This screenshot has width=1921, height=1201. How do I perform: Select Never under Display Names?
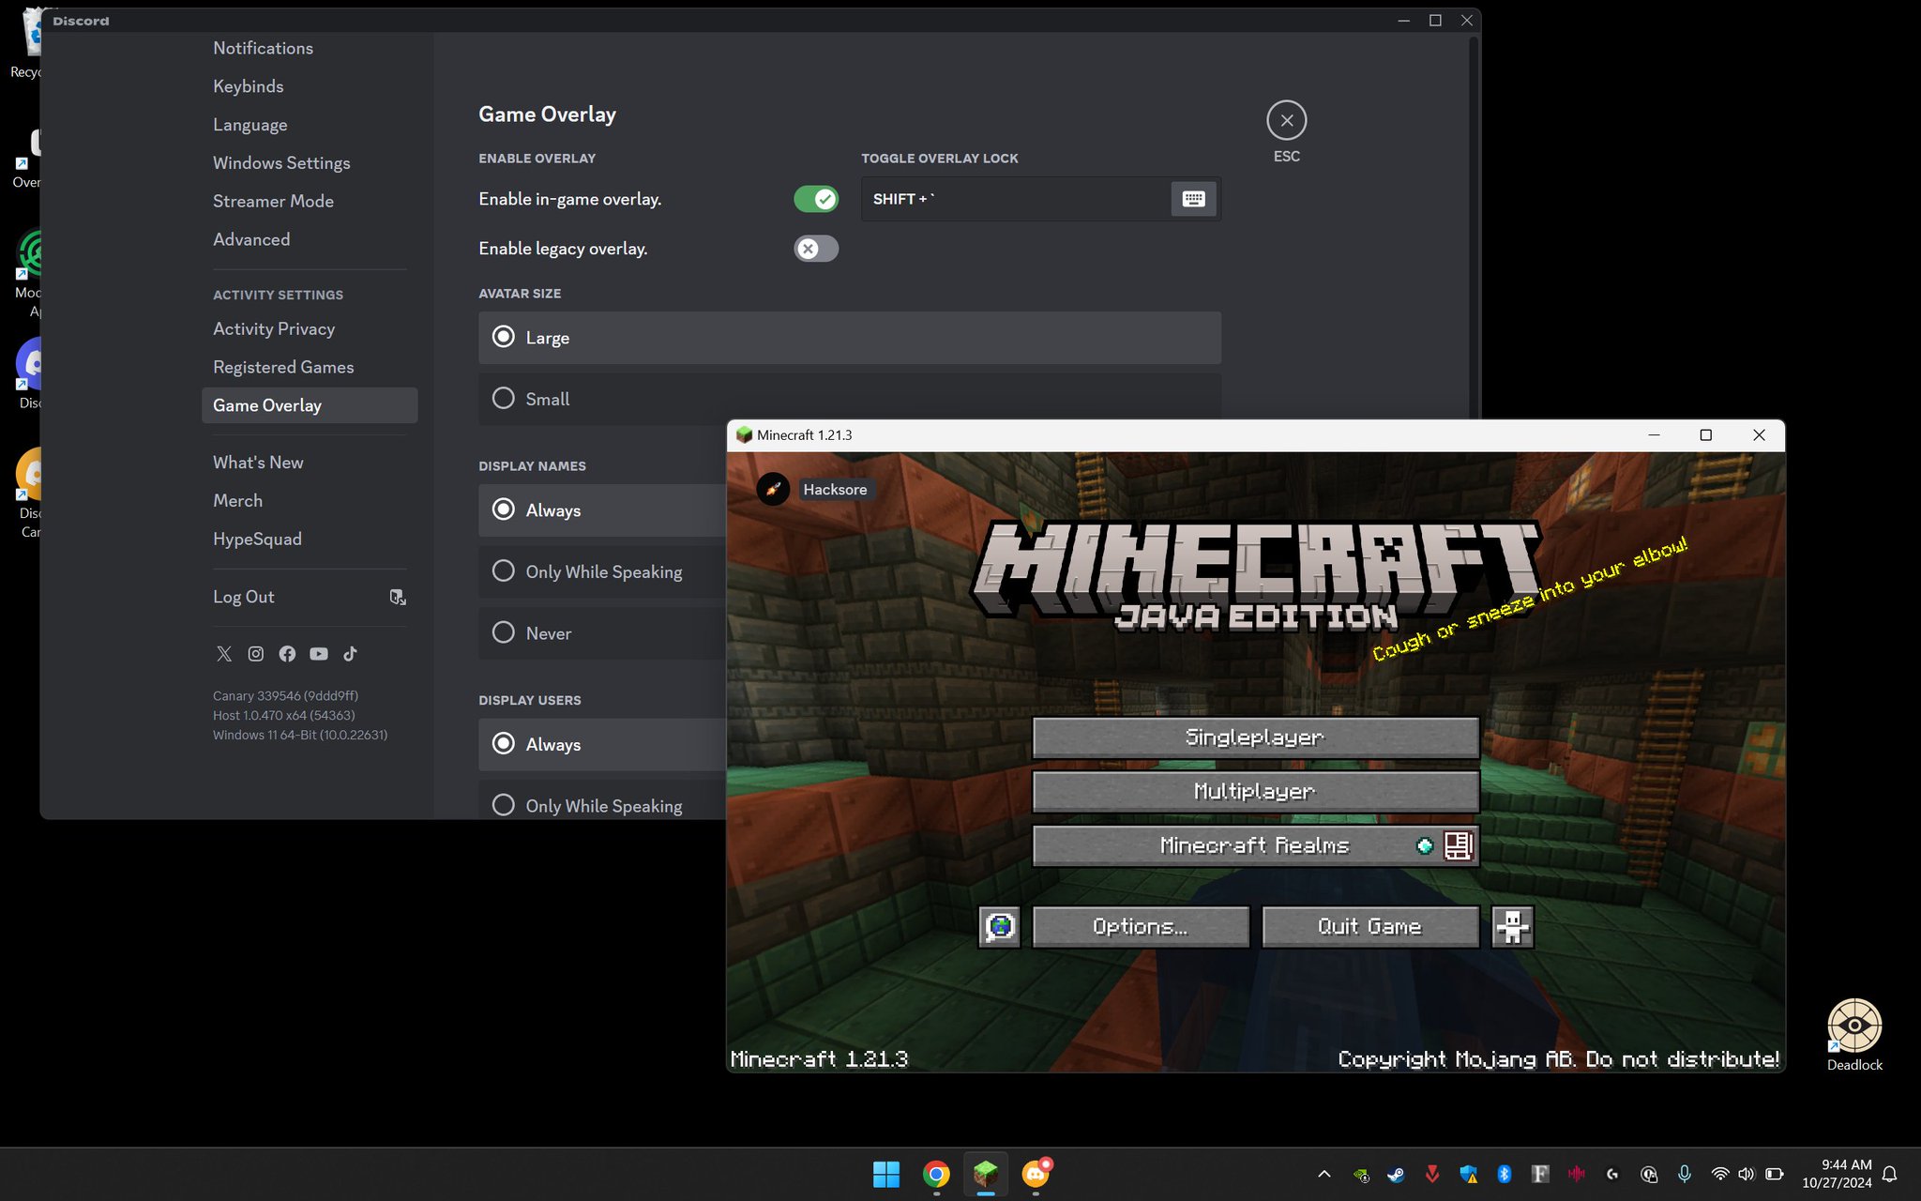[602, 633]
